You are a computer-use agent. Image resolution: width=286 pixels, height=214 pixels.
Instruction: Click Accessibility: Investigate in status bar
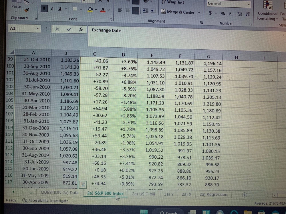[45, 201]
